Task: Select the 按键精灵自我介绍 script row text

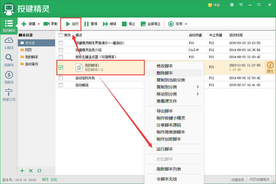Action: [89, 50]
